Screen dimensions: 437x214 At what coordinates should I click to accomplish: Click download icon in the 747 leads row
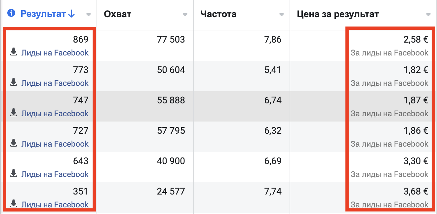(x=14, y=113)
